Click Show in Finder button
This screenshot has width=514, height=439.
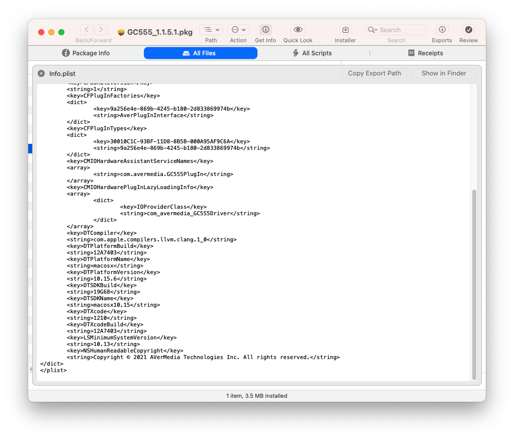[x=444, y=73]
